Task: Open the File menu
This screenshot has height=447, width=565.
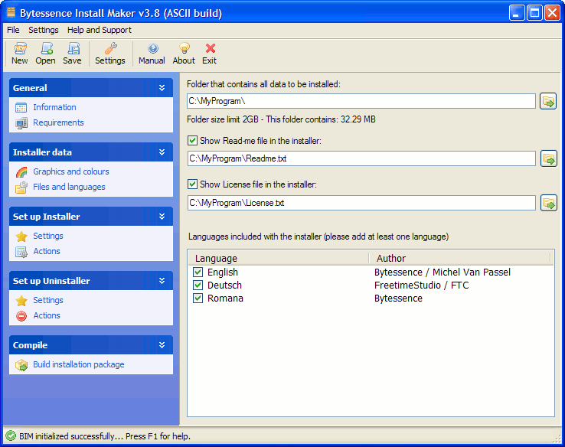Action: [x=13, y=30]
